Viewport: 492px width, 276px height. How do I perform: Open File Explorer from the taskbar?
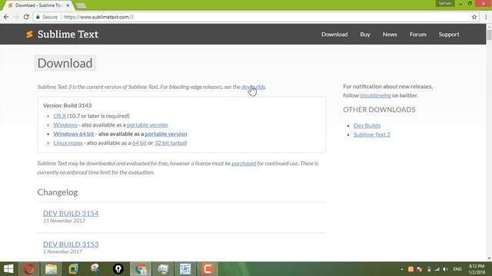click(x=51, y=269)
